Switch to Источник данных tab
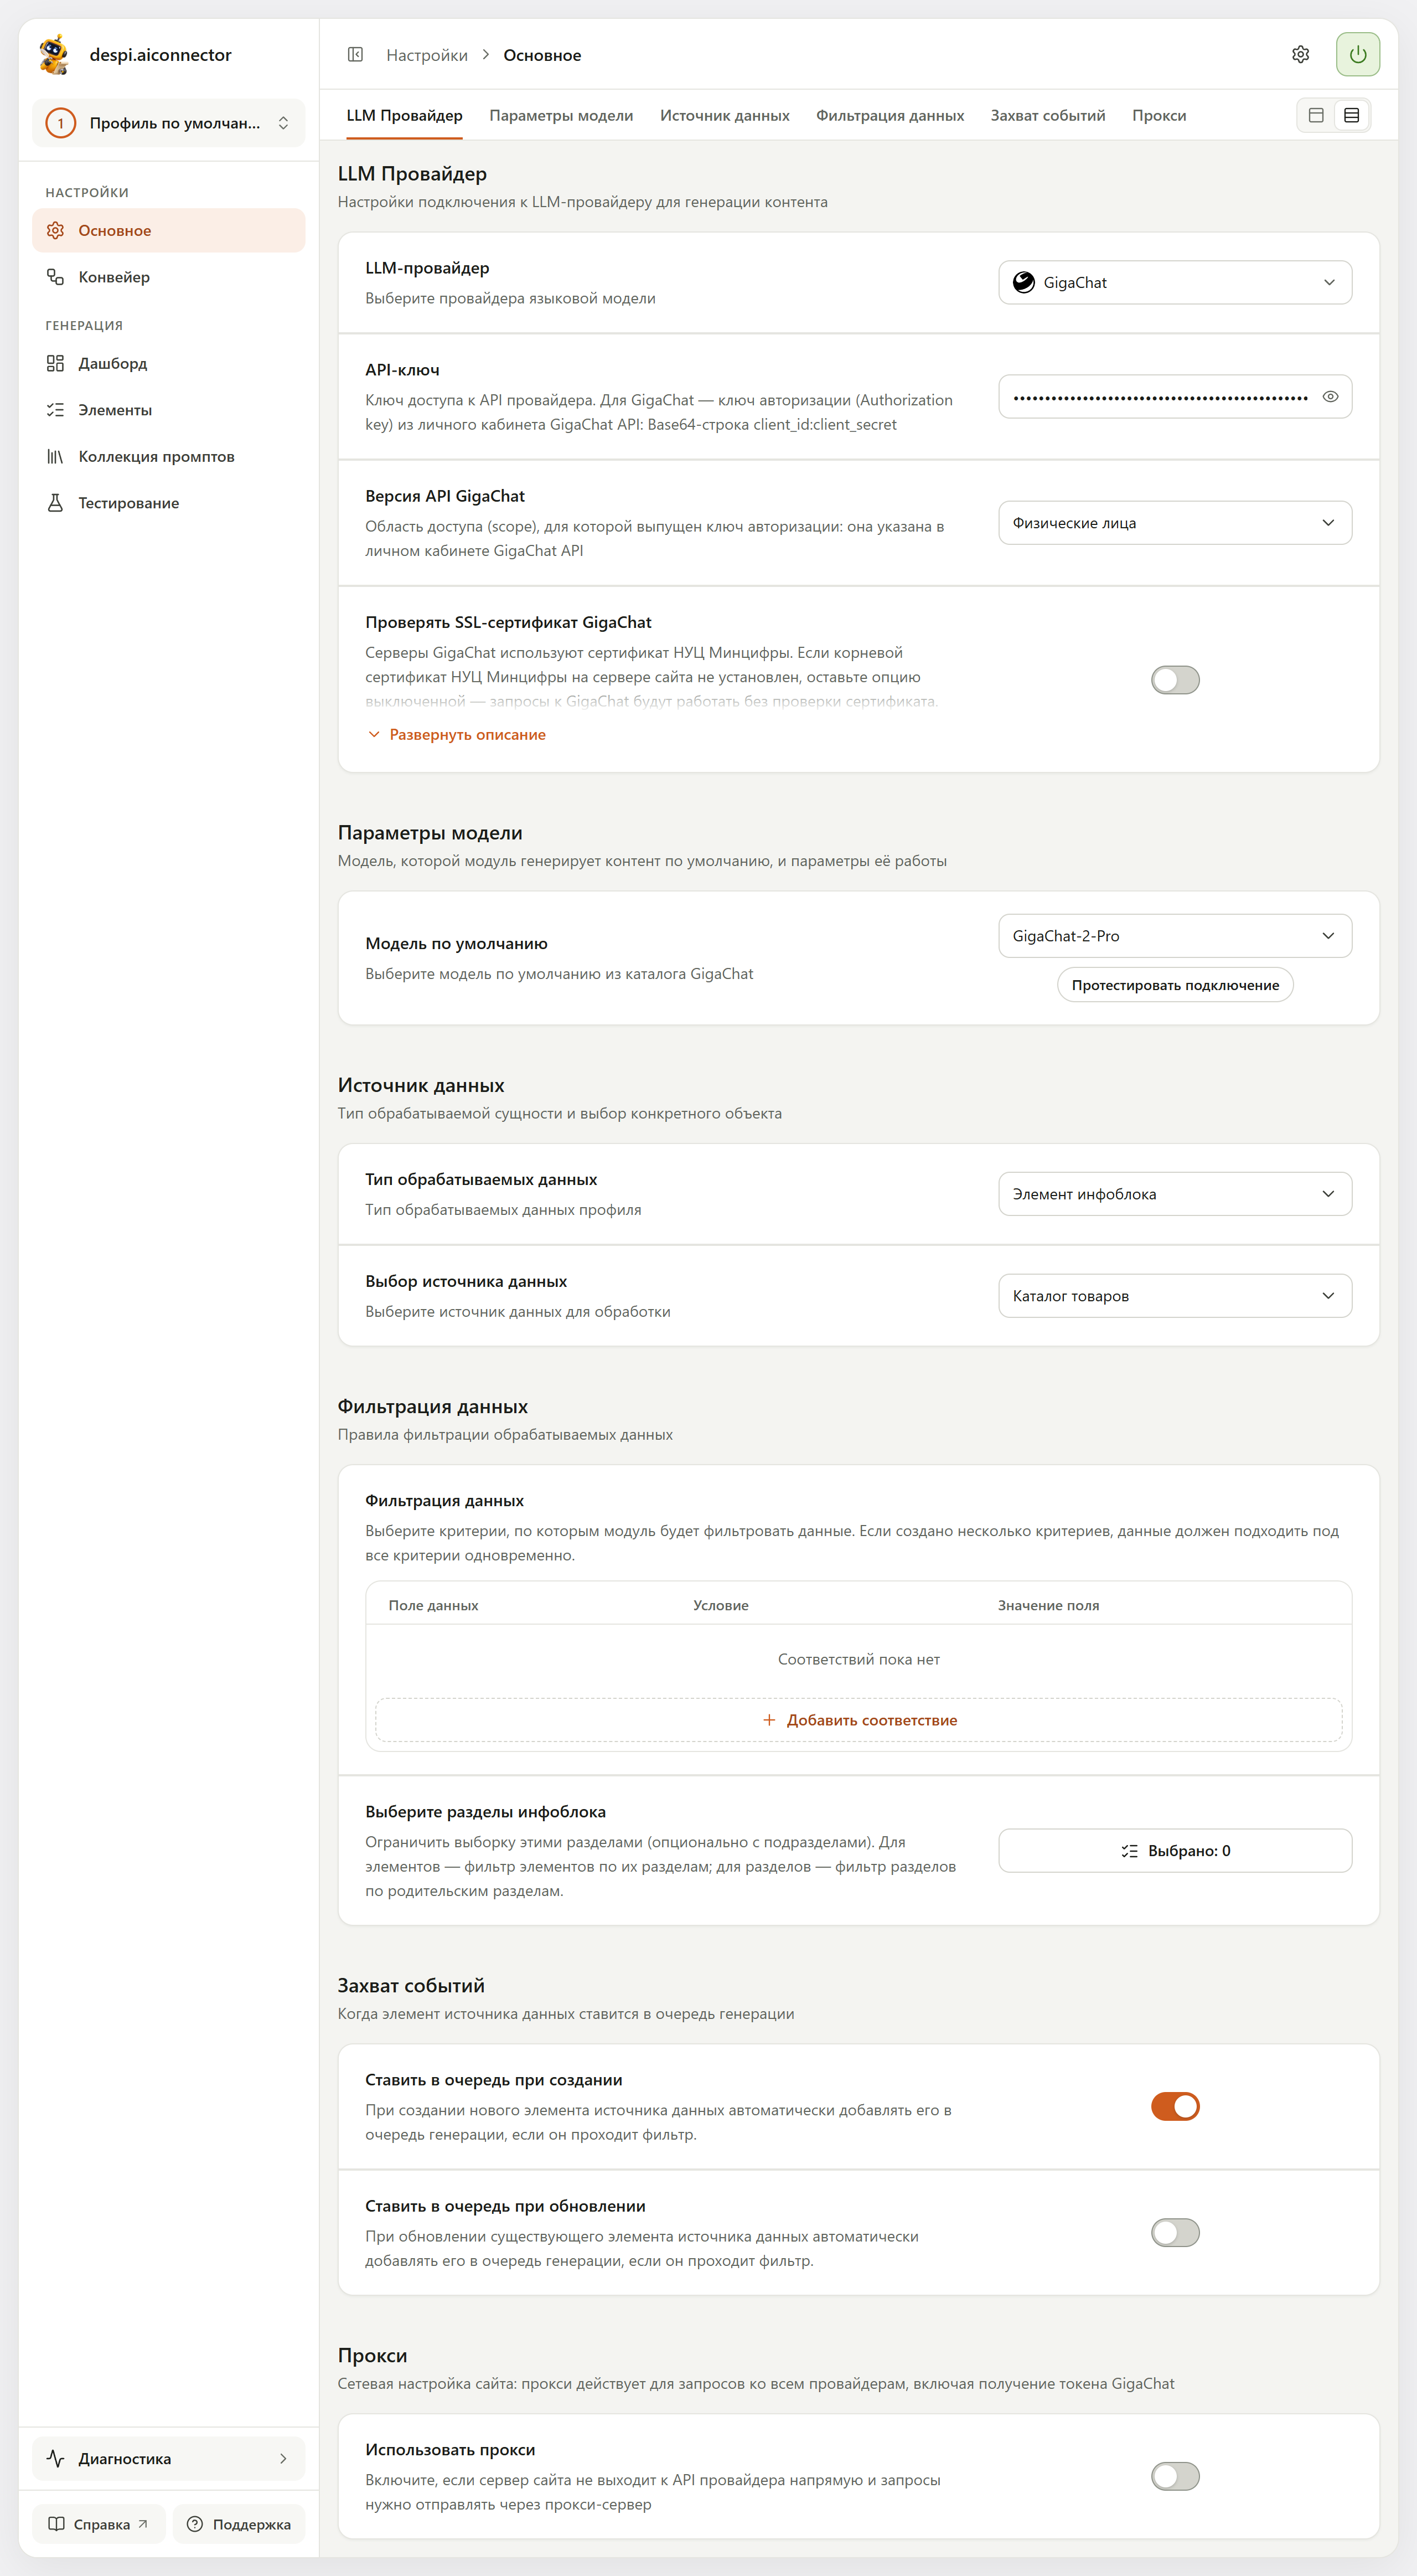This screenshot has width=1417, height=2576. [725, 116]
